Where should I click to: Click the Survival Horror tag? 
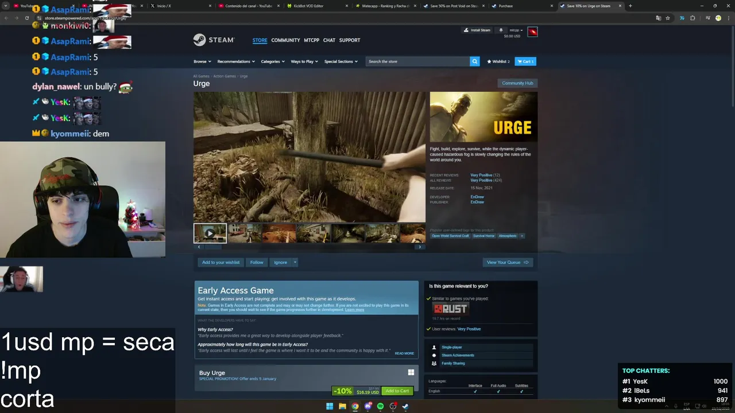tap(483, 236)
